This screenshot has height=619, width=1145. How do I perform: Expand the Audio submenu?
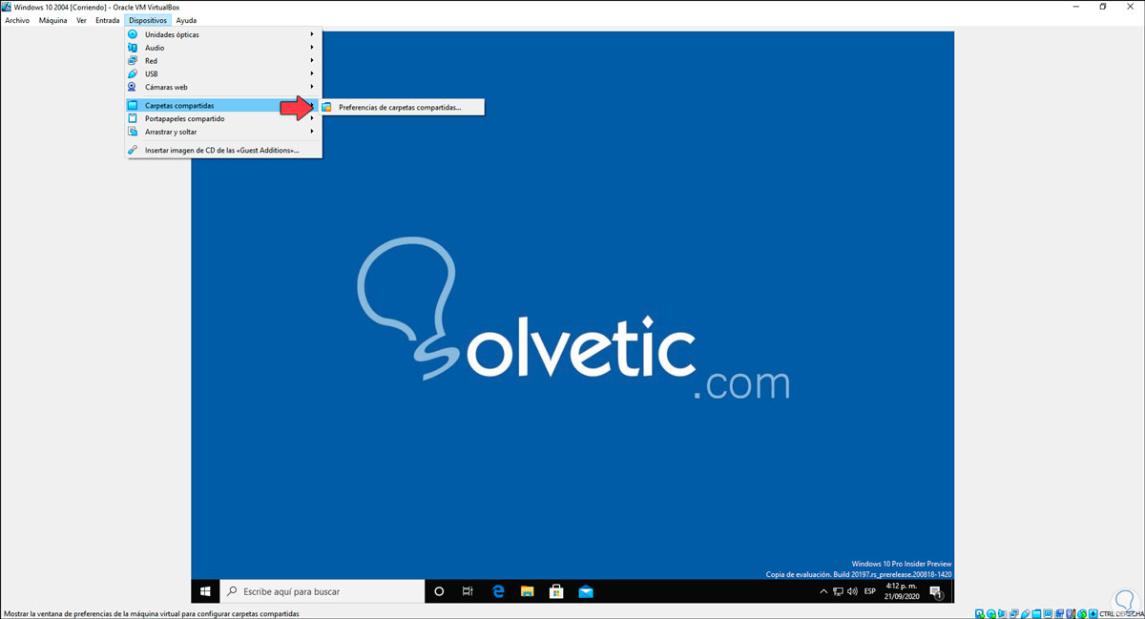point(224,48)
